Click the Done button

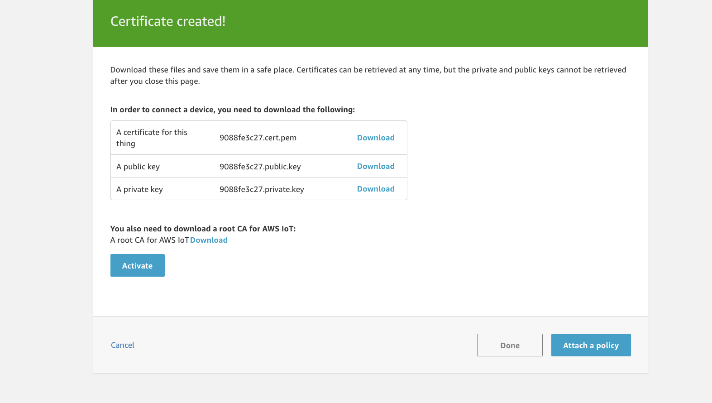(x=510, y=345)
